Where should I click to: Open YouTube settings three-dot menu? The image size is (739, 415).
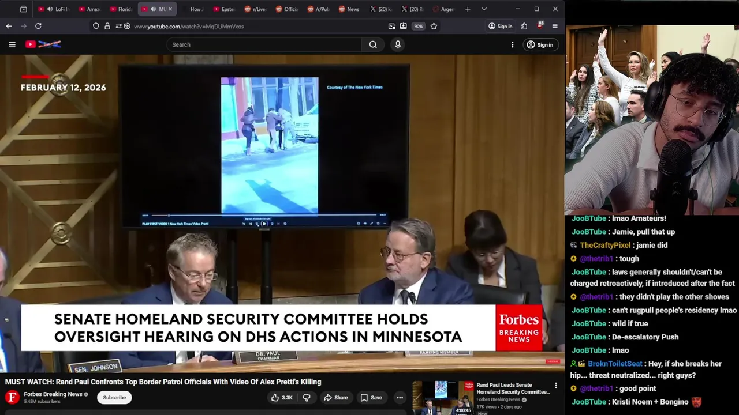(x=512, y=44)
